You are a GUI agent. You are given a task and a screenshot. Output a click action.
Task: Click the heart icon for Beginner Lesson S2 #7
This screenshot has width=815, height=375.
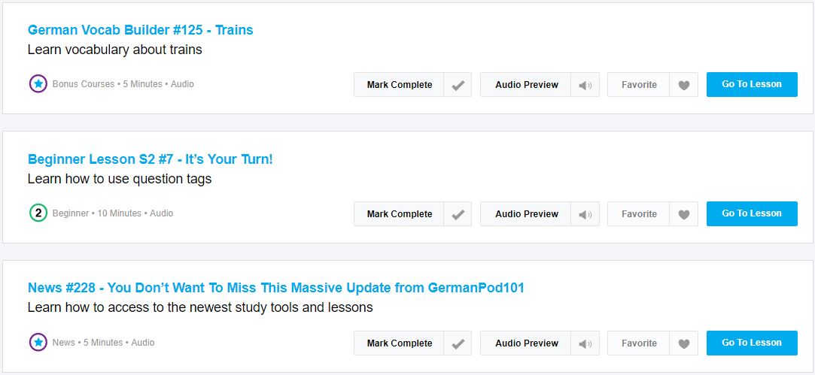click(684, 215)
